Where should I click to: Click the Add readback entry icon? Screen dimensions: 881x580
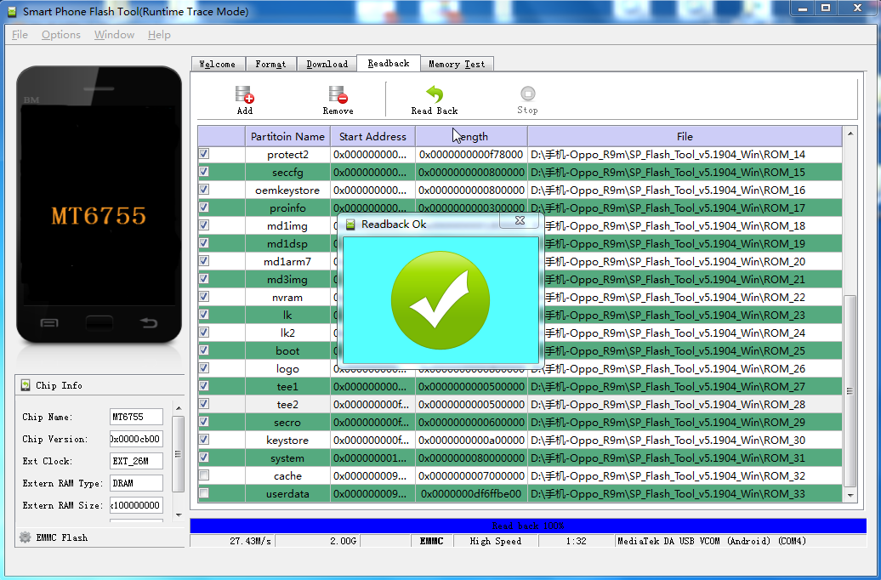point(244,94)
